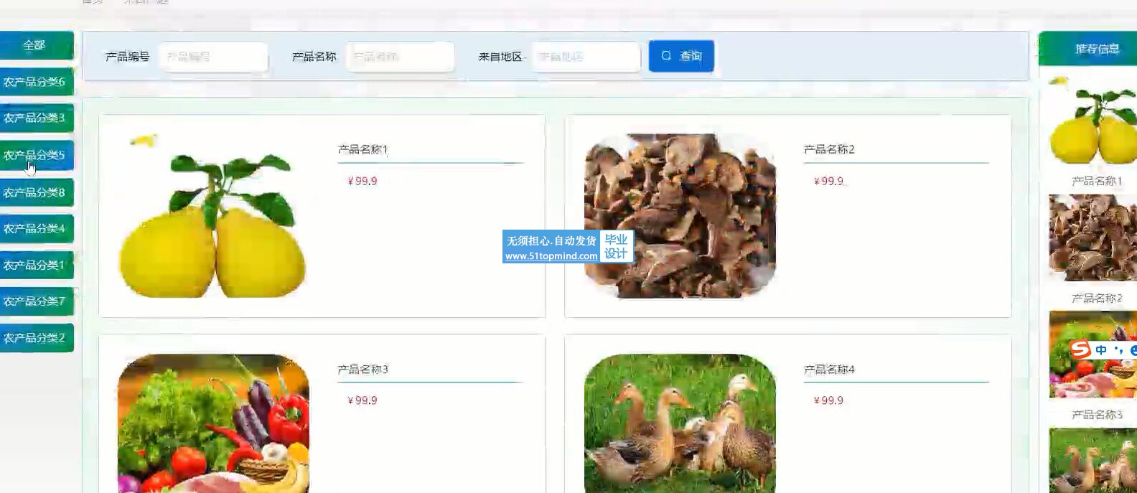Click 产品名称1 label in 推荐信息 panel
The height and width of the screenshot is (493, 1137).
click(1097, 181)
